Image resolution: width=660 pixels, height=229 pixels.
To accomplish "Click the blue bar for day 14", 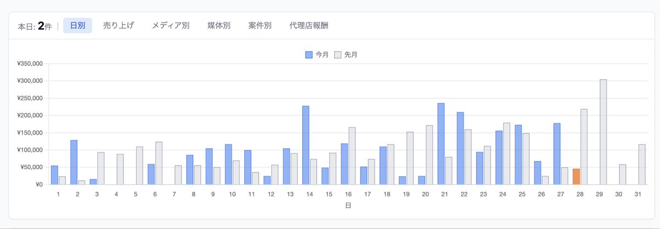I will (306, 145).
